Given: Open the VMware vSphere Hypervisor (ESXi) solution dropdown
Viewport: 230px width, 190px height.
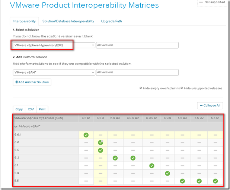Looking at the screenshot, I should (54, 45).
